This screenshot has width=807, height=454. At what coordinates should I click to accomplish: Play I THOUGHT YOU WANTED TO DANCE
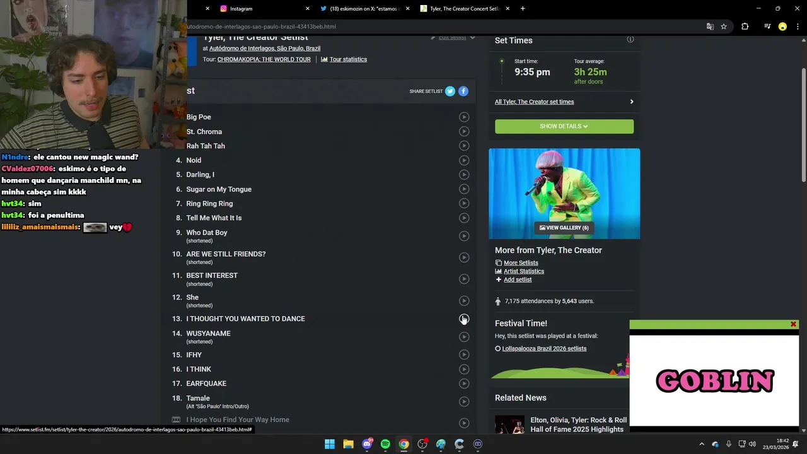[464, 318]
